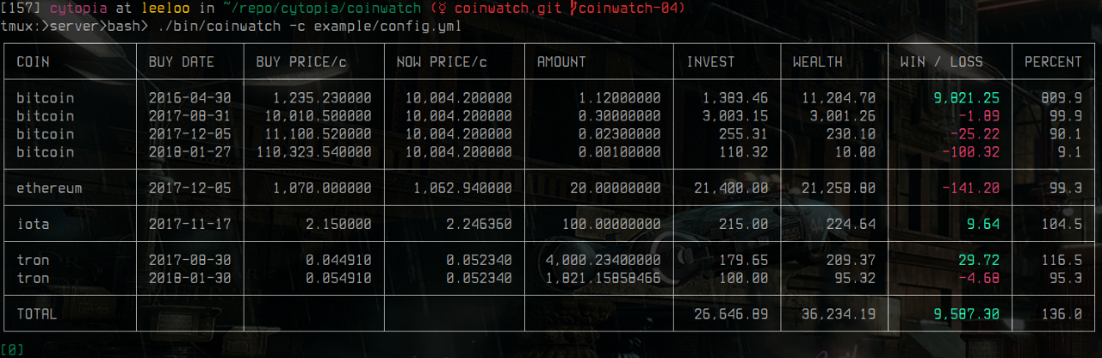Click the BUY DATE column header

(182, 62)
